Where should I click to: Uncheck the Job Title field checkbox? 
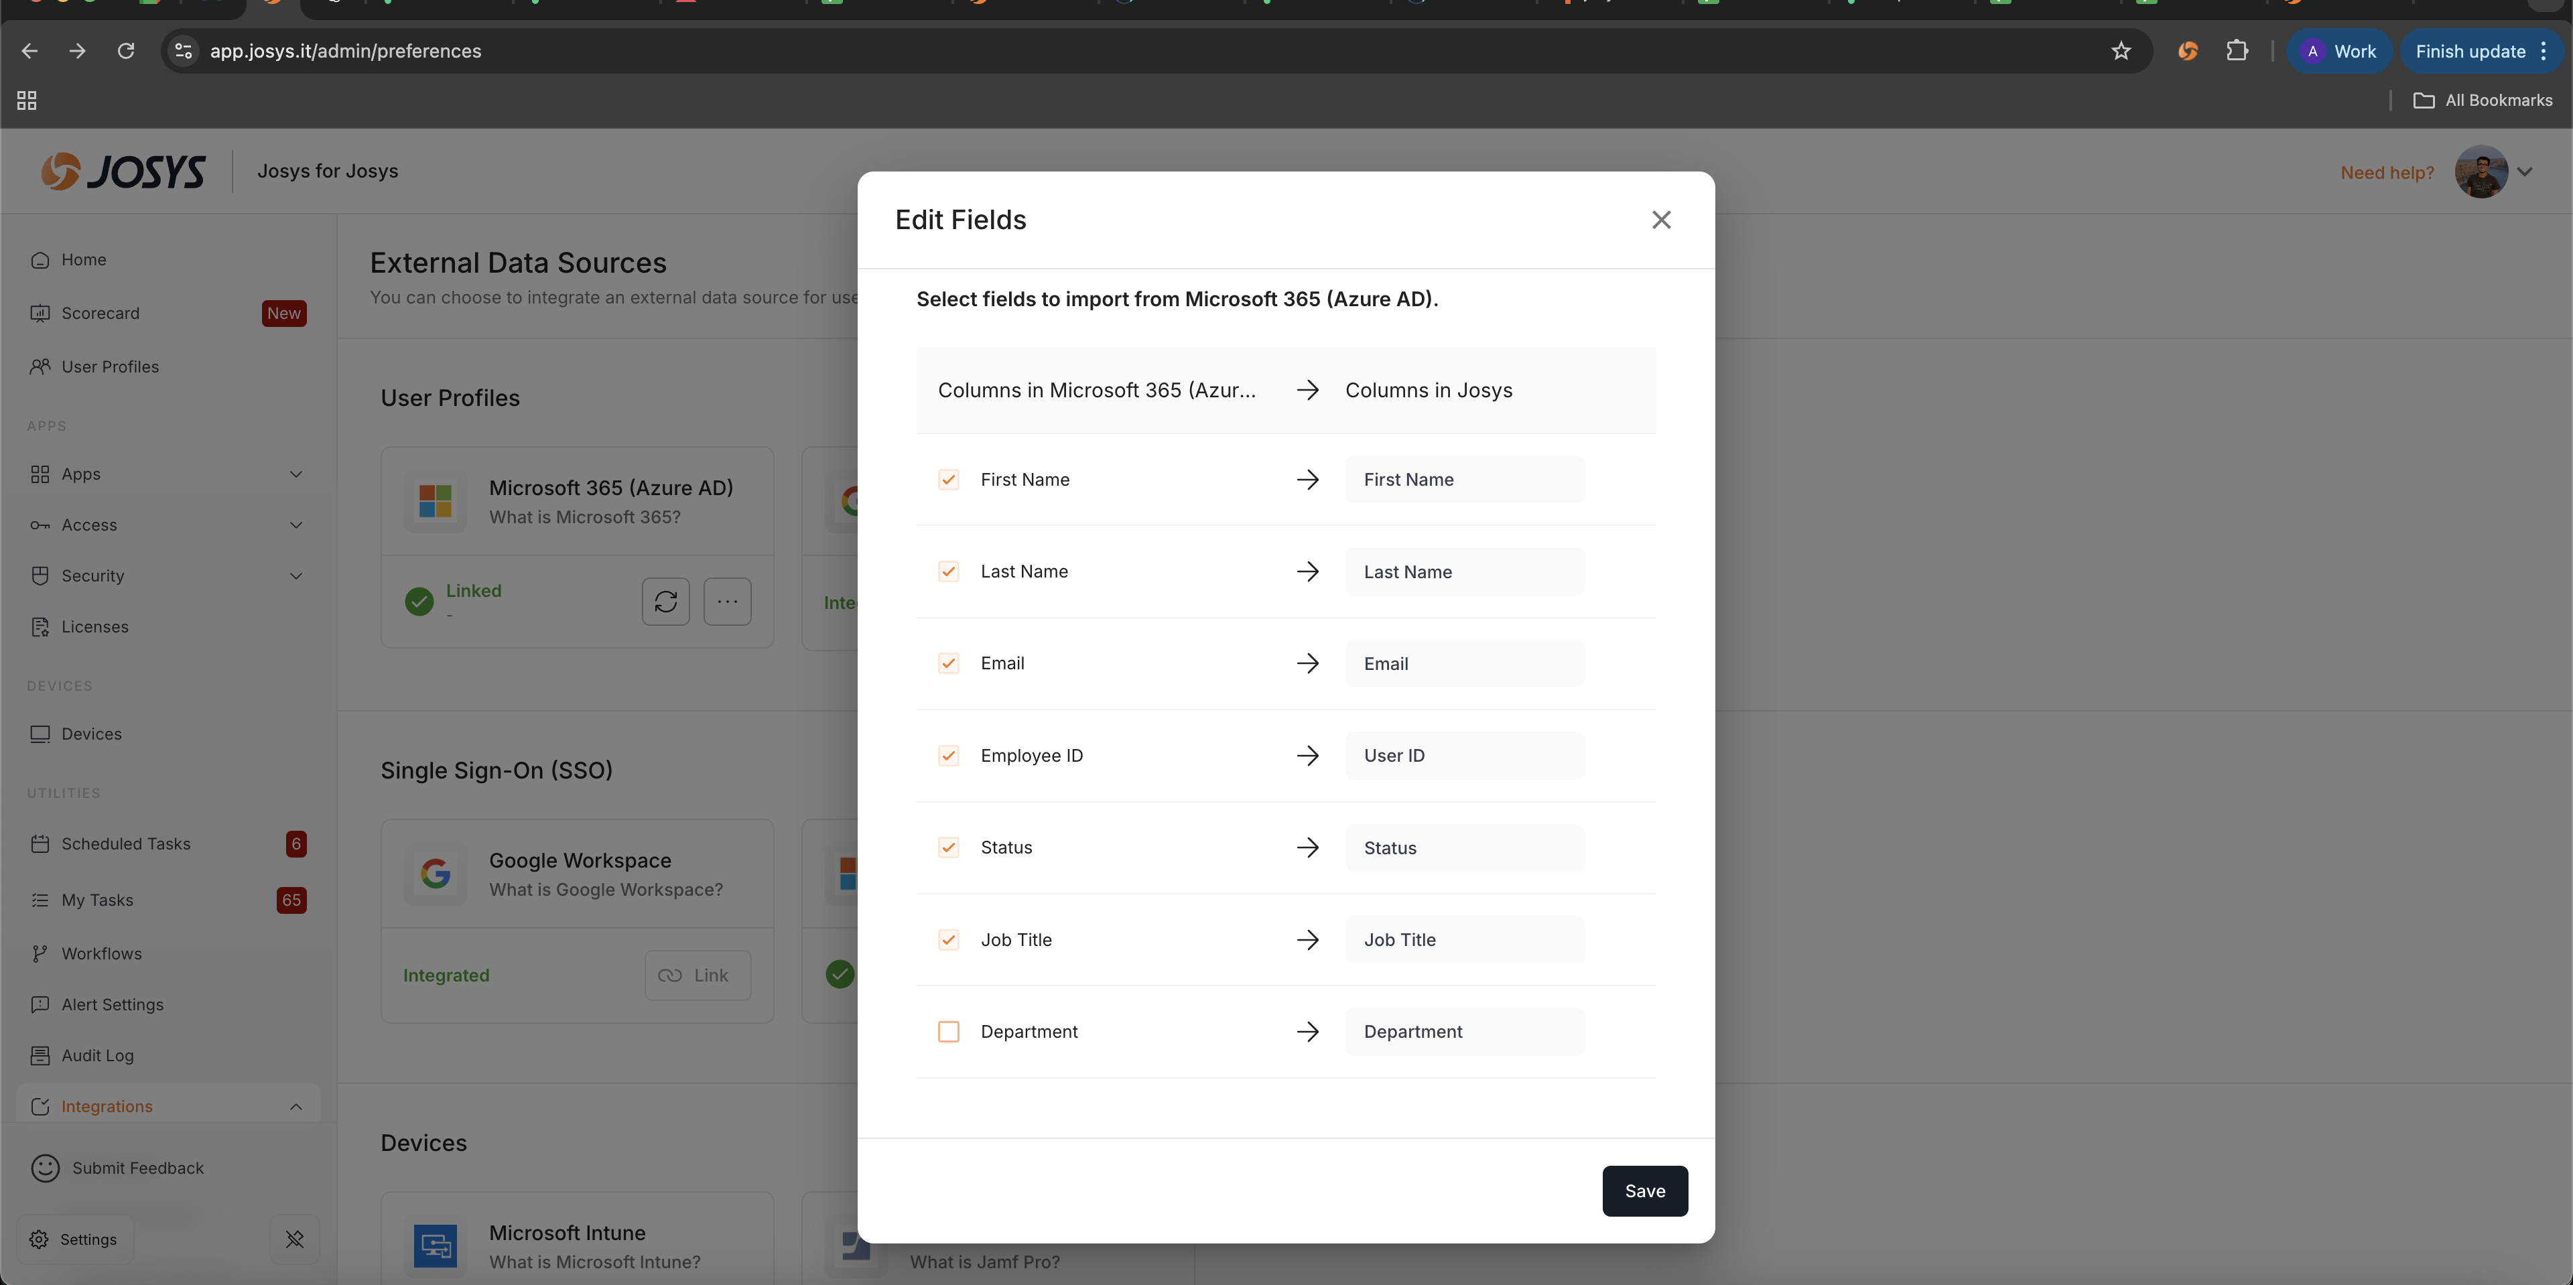point(949,939)
